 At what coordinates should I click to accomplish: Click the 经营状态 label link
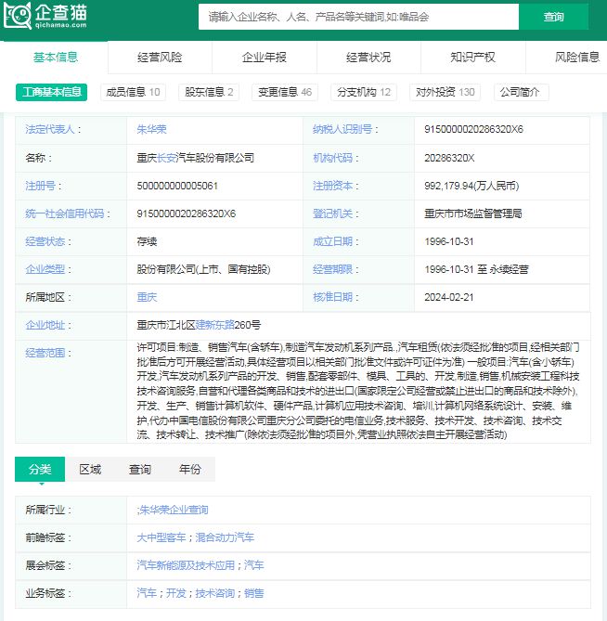click(x=45, y=241)
